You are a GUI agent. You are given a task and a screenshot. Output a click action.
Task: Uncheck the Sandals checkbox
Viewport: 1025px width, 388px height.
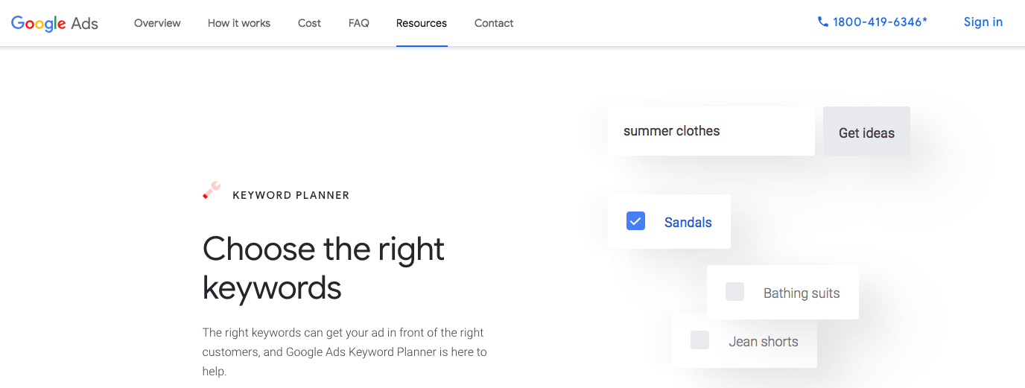pyautogui.click(x=635, y=221)
